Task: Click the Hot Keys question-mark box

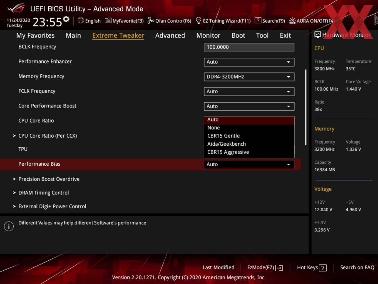Action: click(323, 268)
